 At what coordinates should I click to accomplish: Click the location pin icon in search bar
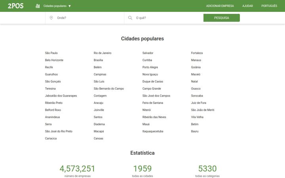click(51, 18)
